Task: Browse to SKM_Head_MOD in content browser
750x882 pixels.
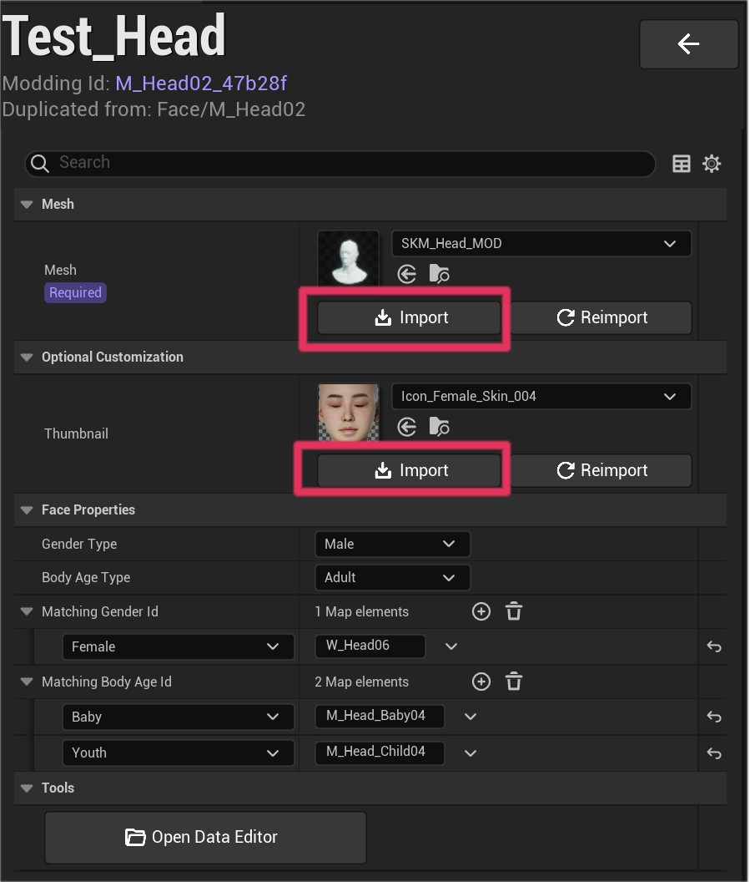Action: [x=439, y=274]
